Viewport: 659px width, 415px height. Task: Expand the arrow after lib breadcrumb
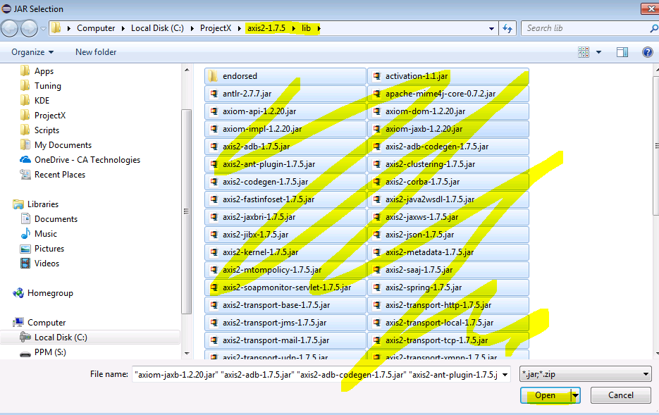pyautogui.click(x=319, y=28)
